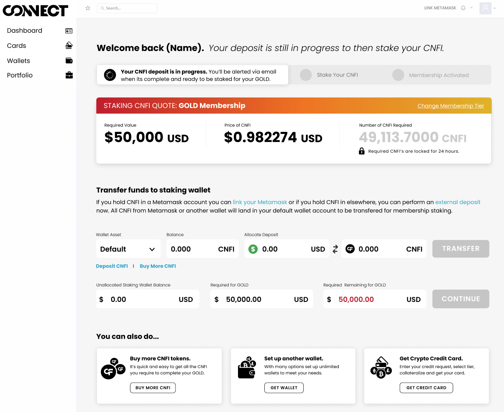Expand the arrow beside the avatar
This screenshot has width=504, height=412.
click(x=495, y=8)
